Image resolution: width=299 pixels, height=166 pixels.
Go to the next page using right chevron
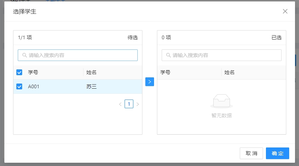click(138, 104)
